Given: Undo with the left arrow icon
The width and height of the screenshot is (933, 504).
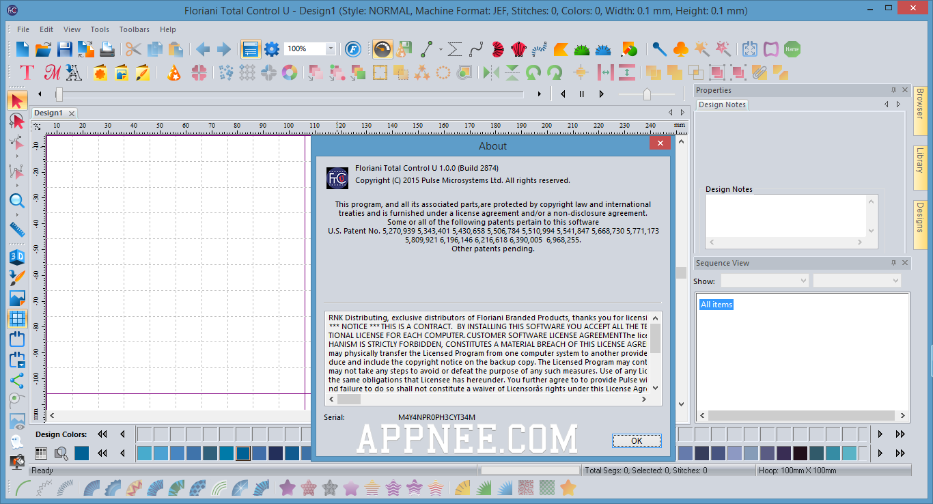Looking at the screenshot, I should [x=203, y=49].
